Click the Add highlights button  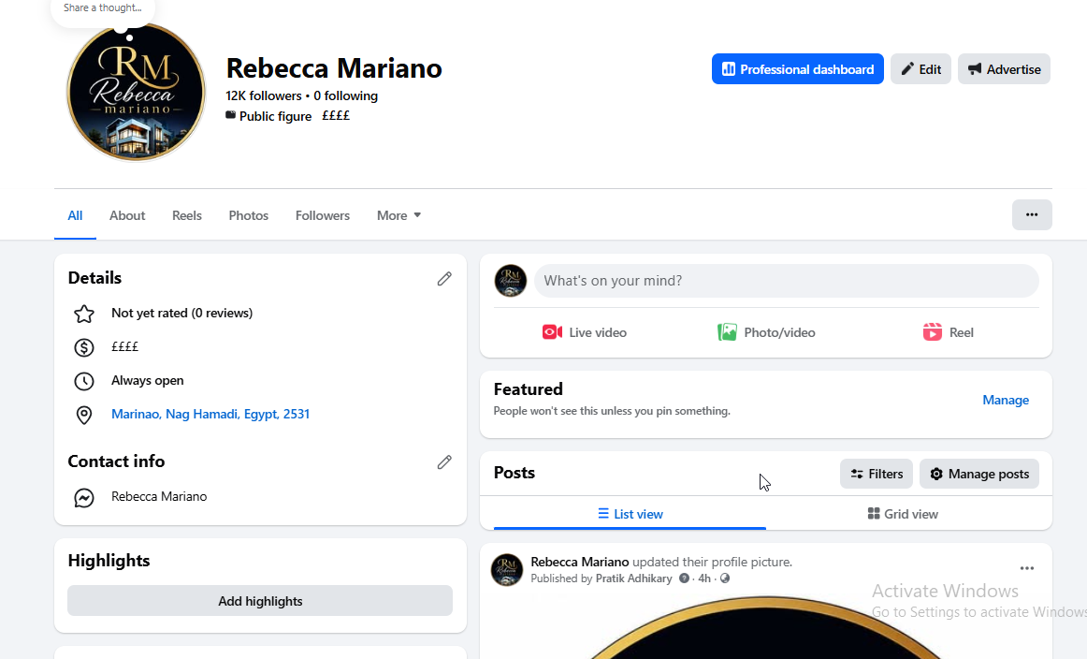coord(260,601)
